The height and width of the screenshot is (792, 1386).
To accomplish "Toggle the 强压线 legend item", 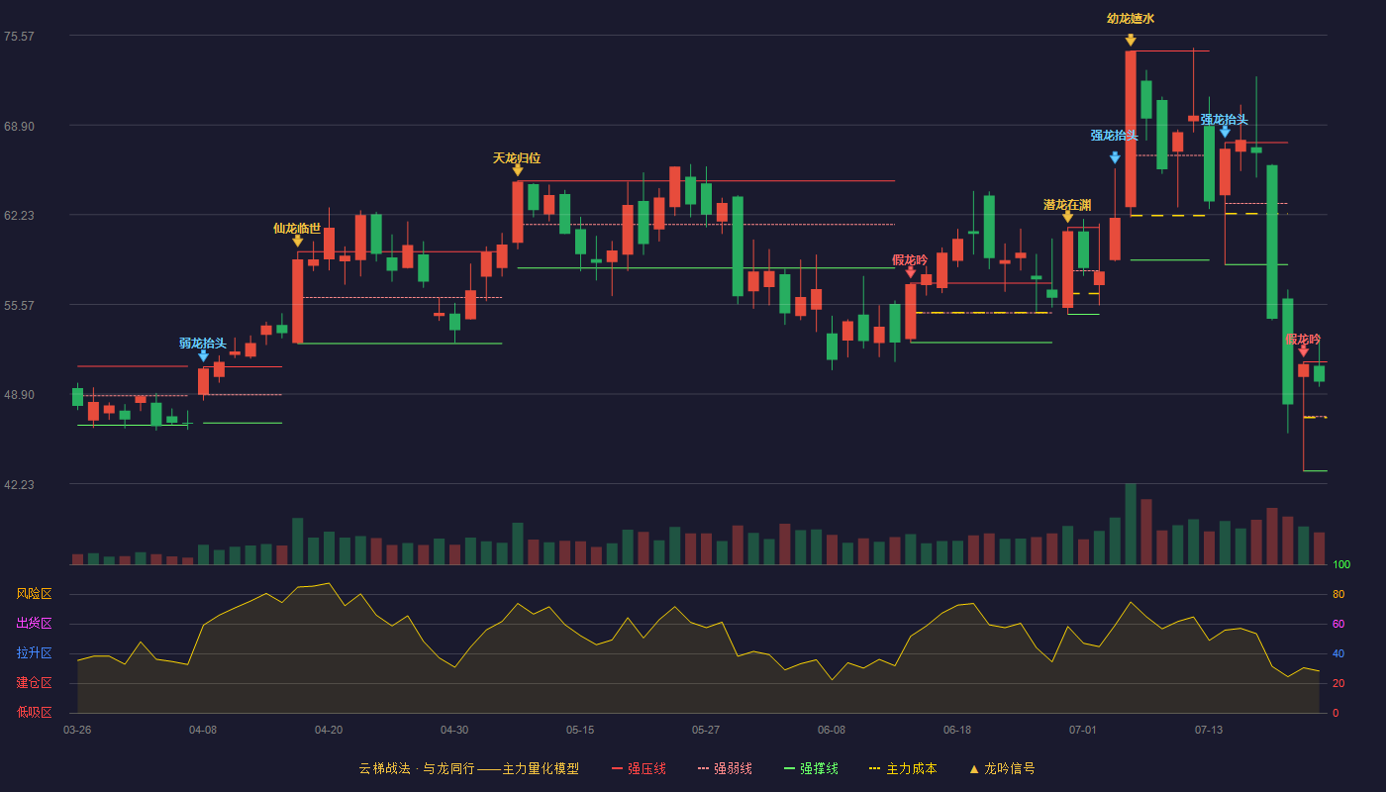I will [x=639, y=768].
